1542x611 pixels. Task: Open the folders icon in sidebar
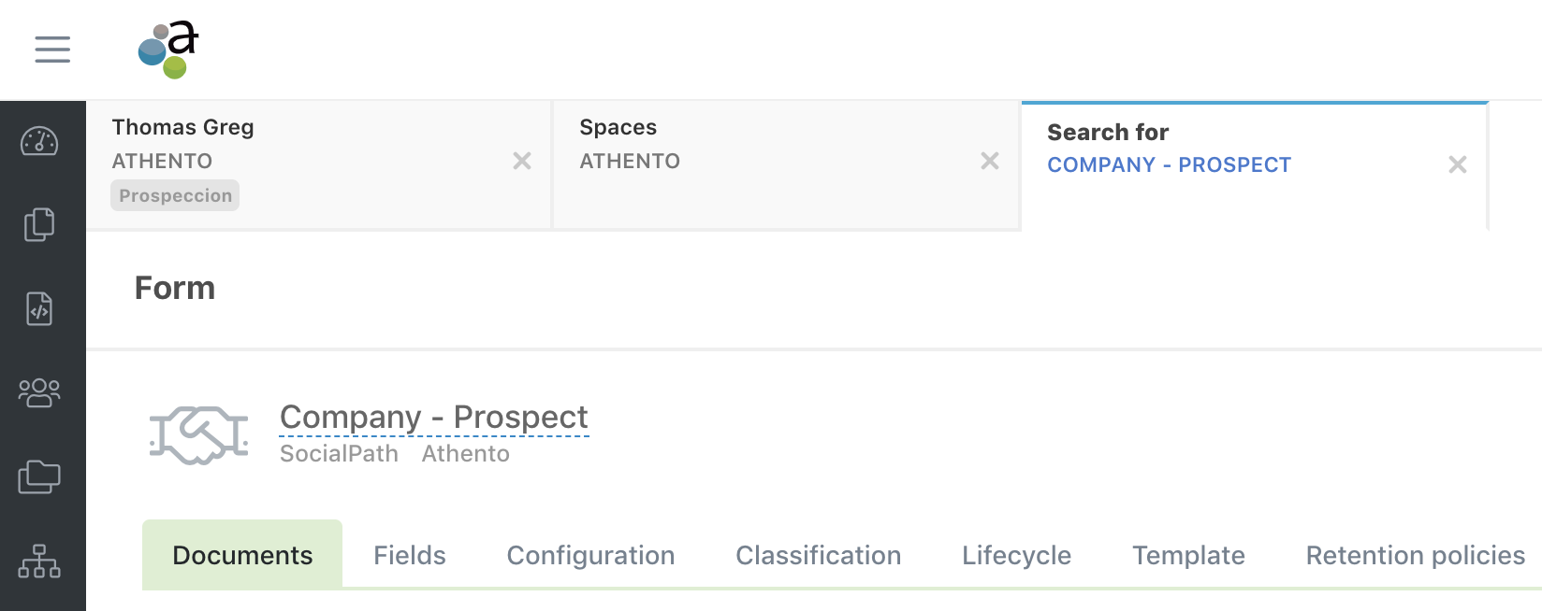[x=39, y=476]
